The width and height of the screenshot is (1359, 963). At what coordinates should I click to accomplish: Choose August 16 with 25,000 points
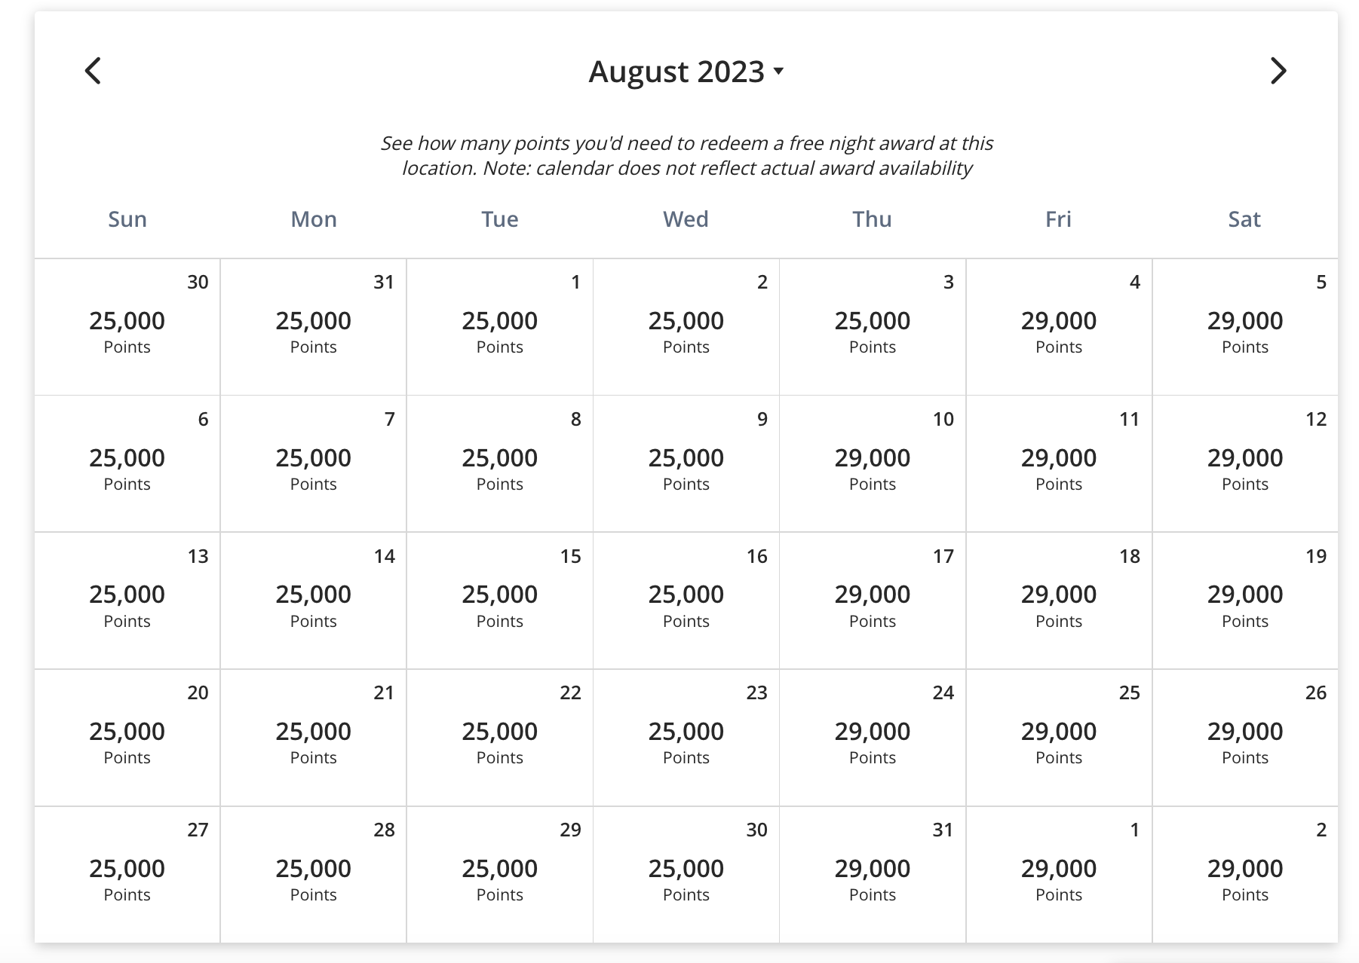pyautogui.click(x=686, y=601)
